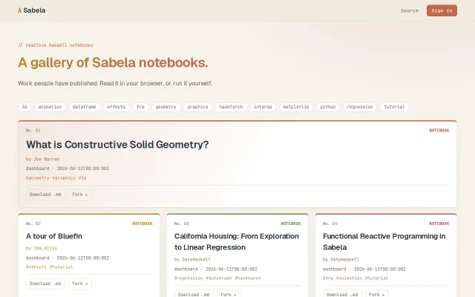Open Functional Reactive Programming in Sabela notebook
Viewport: 475px width, 297px height.
tap(384, 241)
